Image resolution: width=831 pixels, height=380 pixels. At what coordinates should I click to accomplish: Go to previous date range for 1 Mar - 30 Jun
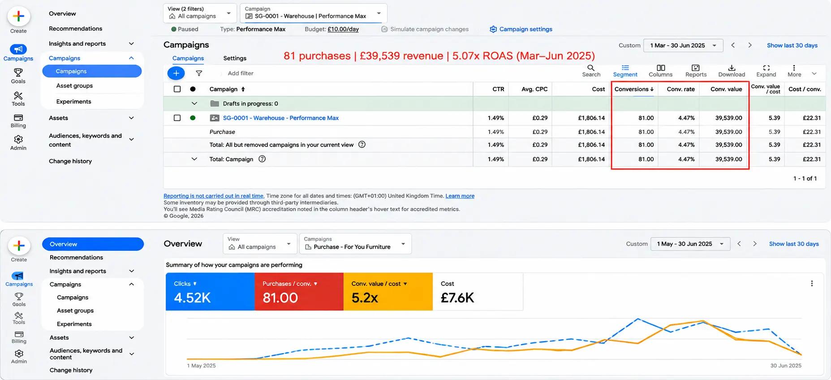click(733, 45)
